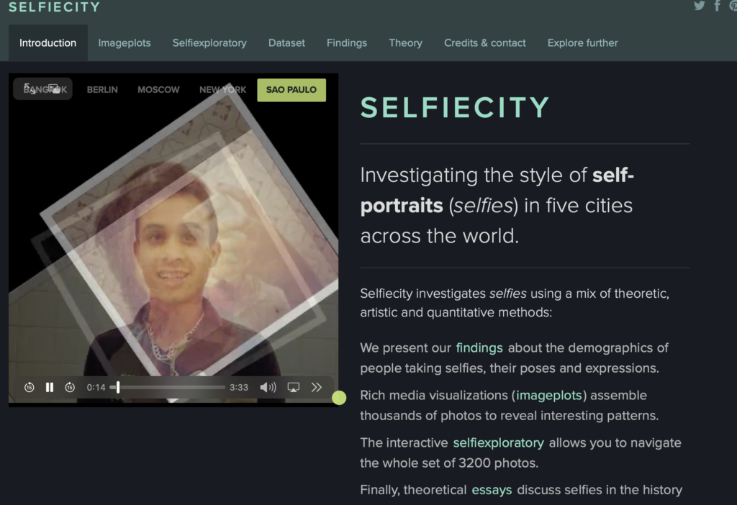Mute the video volume

pos(268,387)
